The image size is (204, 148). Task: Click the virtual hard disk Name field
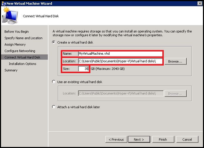120,54
